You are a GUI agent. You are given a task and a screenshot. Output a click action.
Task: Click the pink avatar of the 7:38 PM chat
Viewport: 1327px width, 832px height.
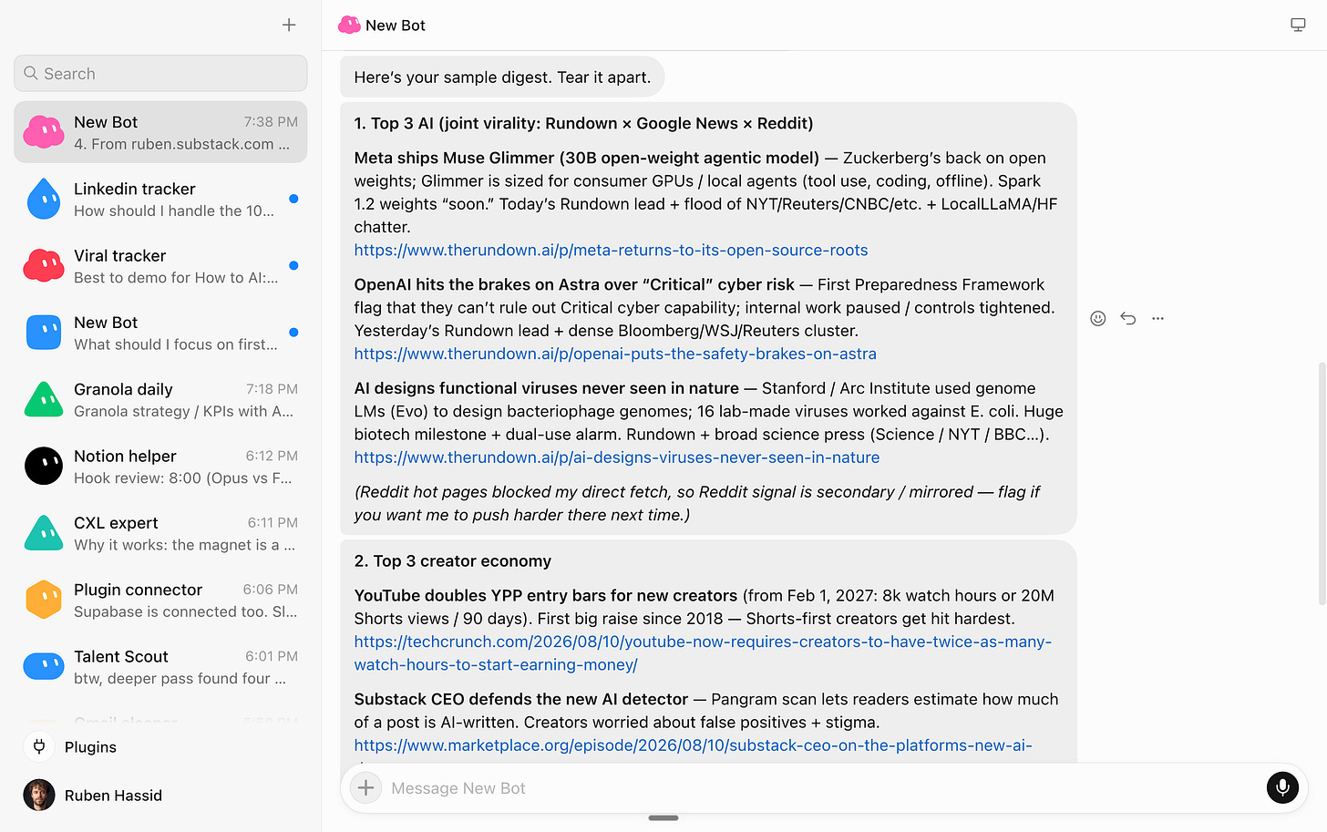[x=43, y=132]
